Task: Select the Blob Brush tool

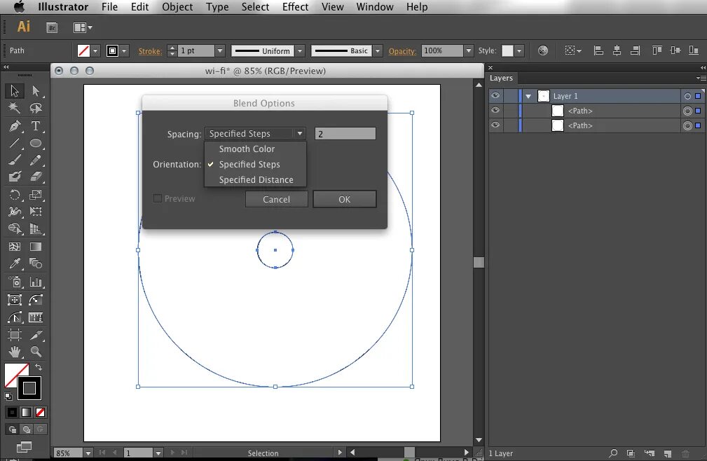Action: 15,176
